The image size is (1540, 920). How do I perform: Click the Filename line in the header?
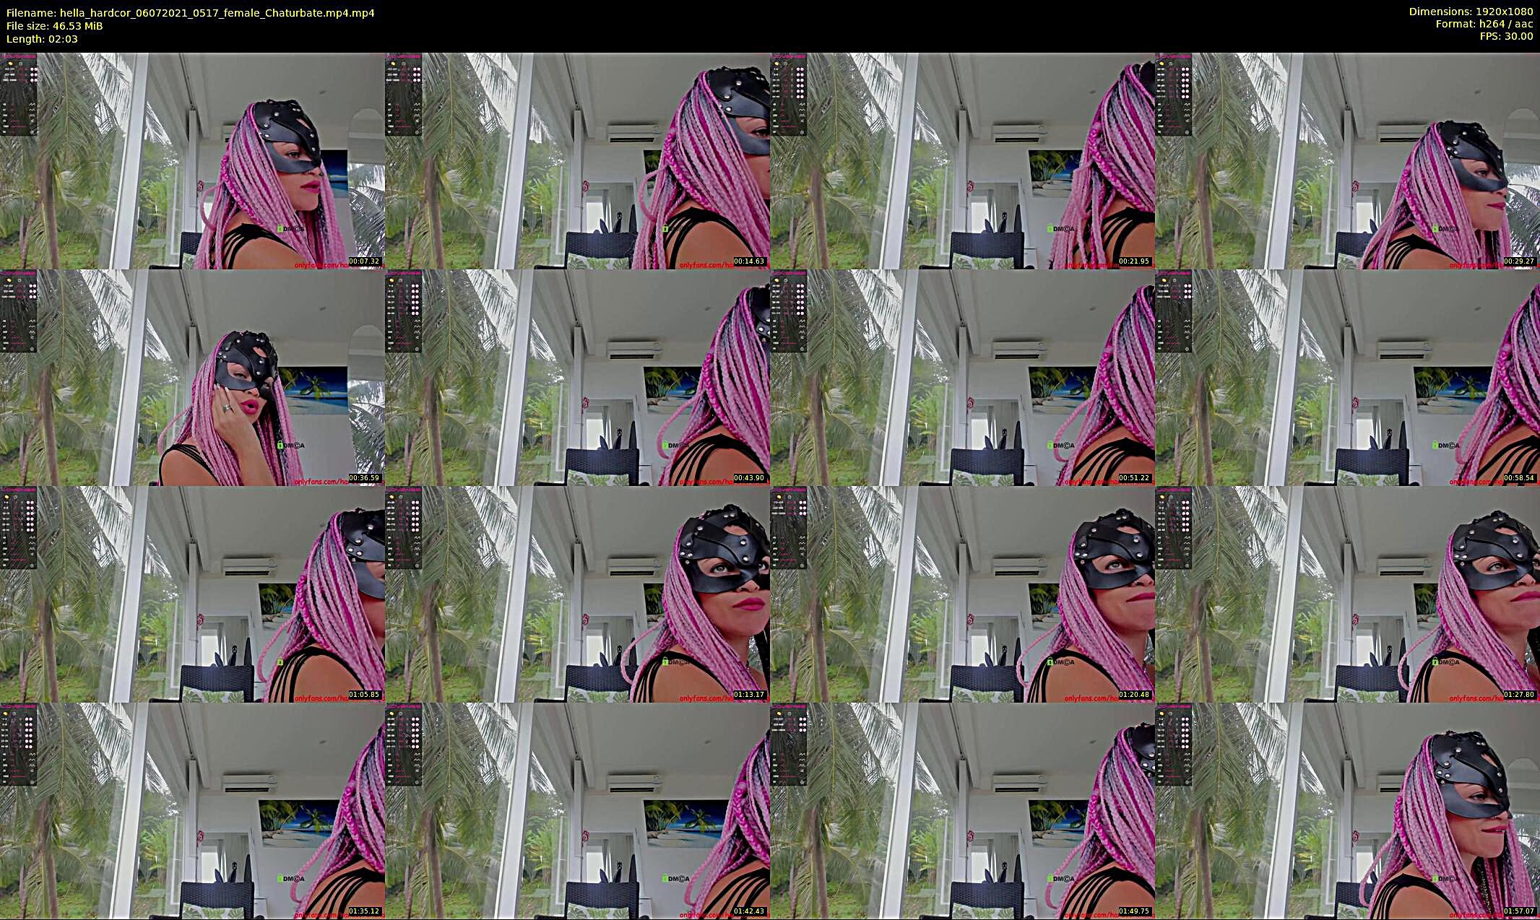point(191,13)
